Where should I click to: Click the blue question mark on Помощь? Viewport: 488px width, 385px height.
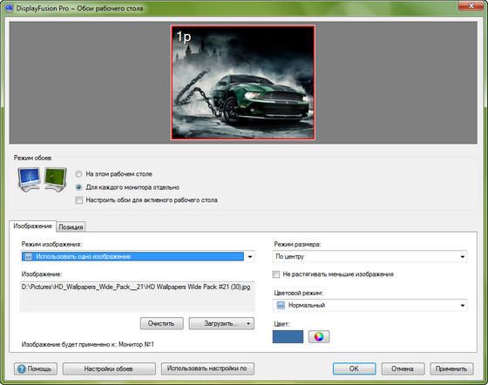(22, 368)
